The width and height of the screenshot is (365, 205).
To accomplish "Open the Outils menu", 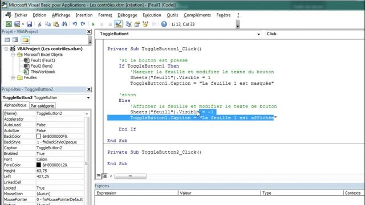I will pyautogui.click(x=172, y=15).
